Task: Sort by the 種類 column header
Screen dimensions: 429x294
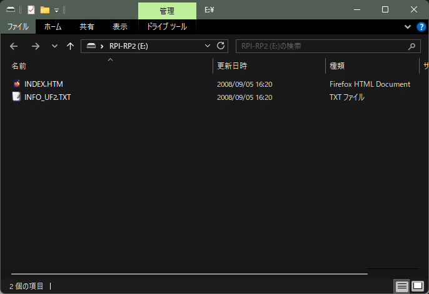Action: coord(337,66)
